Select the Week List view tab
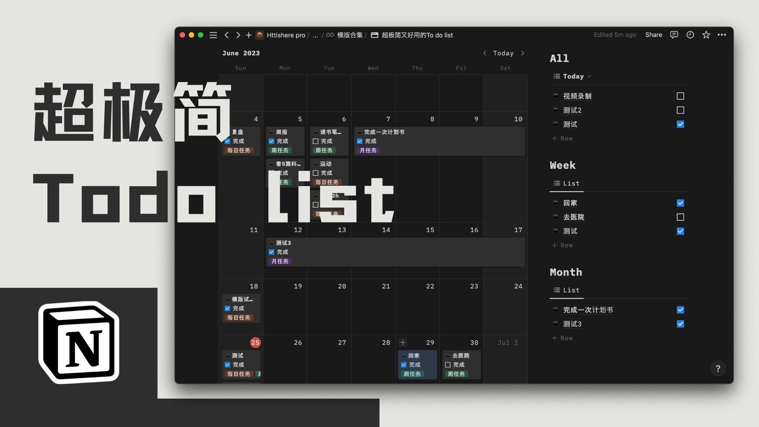 point(566,183)
